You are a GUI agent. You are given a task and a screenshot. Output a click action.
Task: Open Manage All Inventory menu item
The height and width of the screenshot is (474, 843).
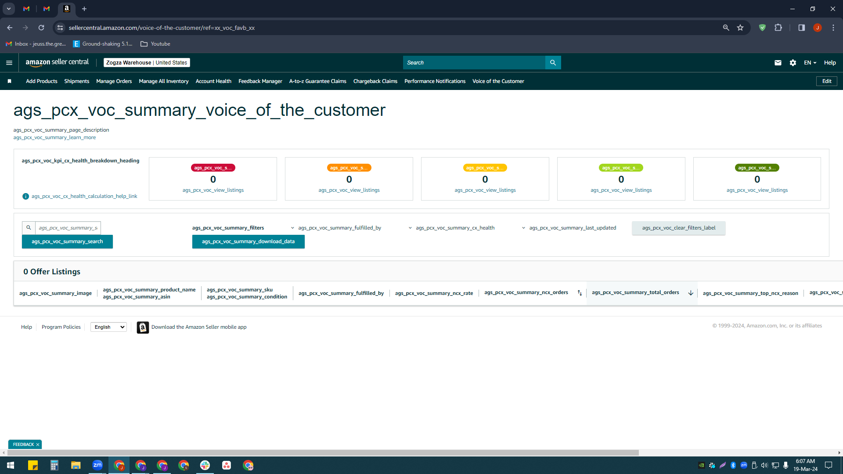[x=164, y=81]
